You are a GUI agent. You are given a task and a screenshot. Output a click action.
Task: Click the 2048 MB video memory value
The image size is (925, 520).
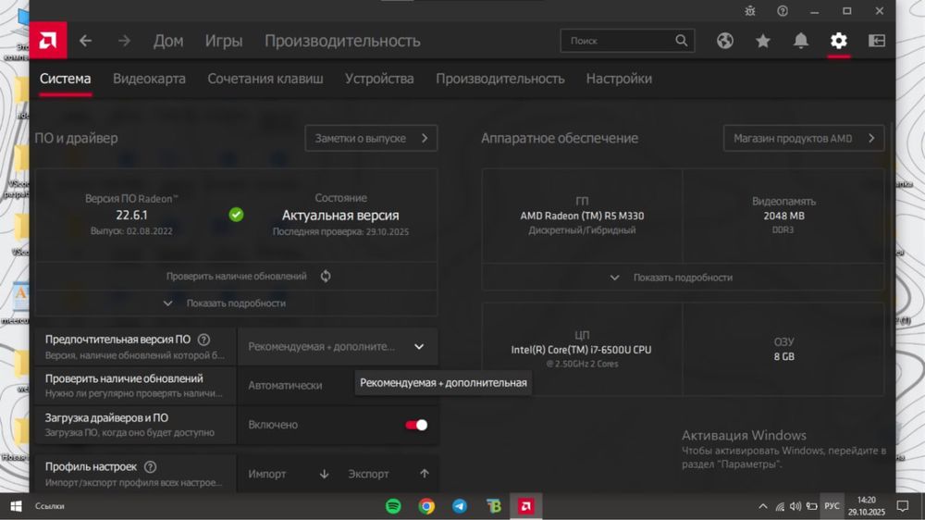[783, 216]
